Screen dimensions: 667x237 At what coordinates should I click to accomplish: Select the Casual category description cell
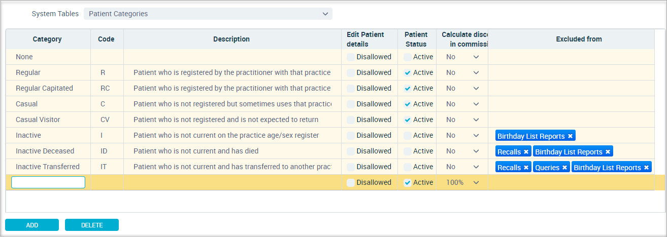click(232, 104)
